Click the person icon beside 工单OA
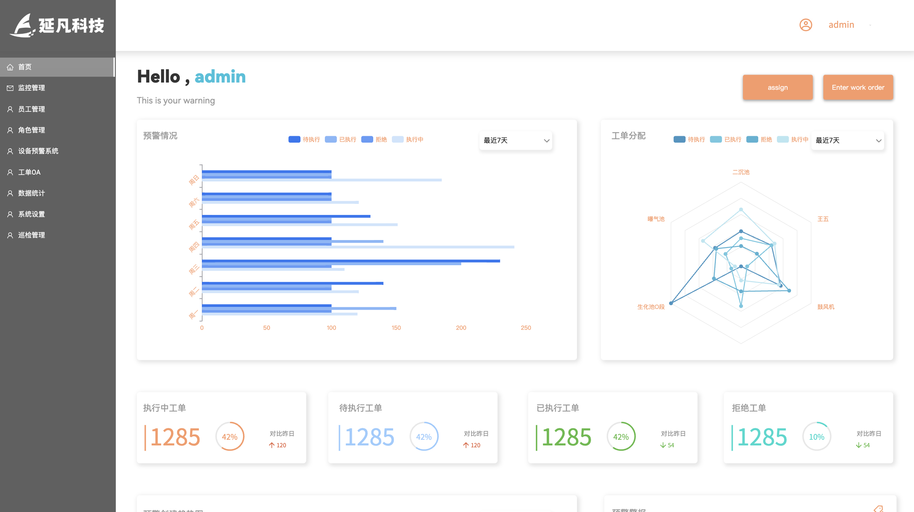 click(x=10, y=172)
